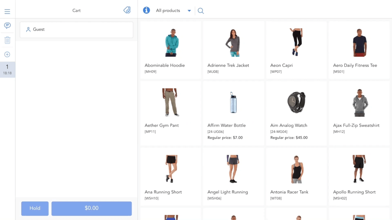Open the chat messages icon

(x=7, y=26)
